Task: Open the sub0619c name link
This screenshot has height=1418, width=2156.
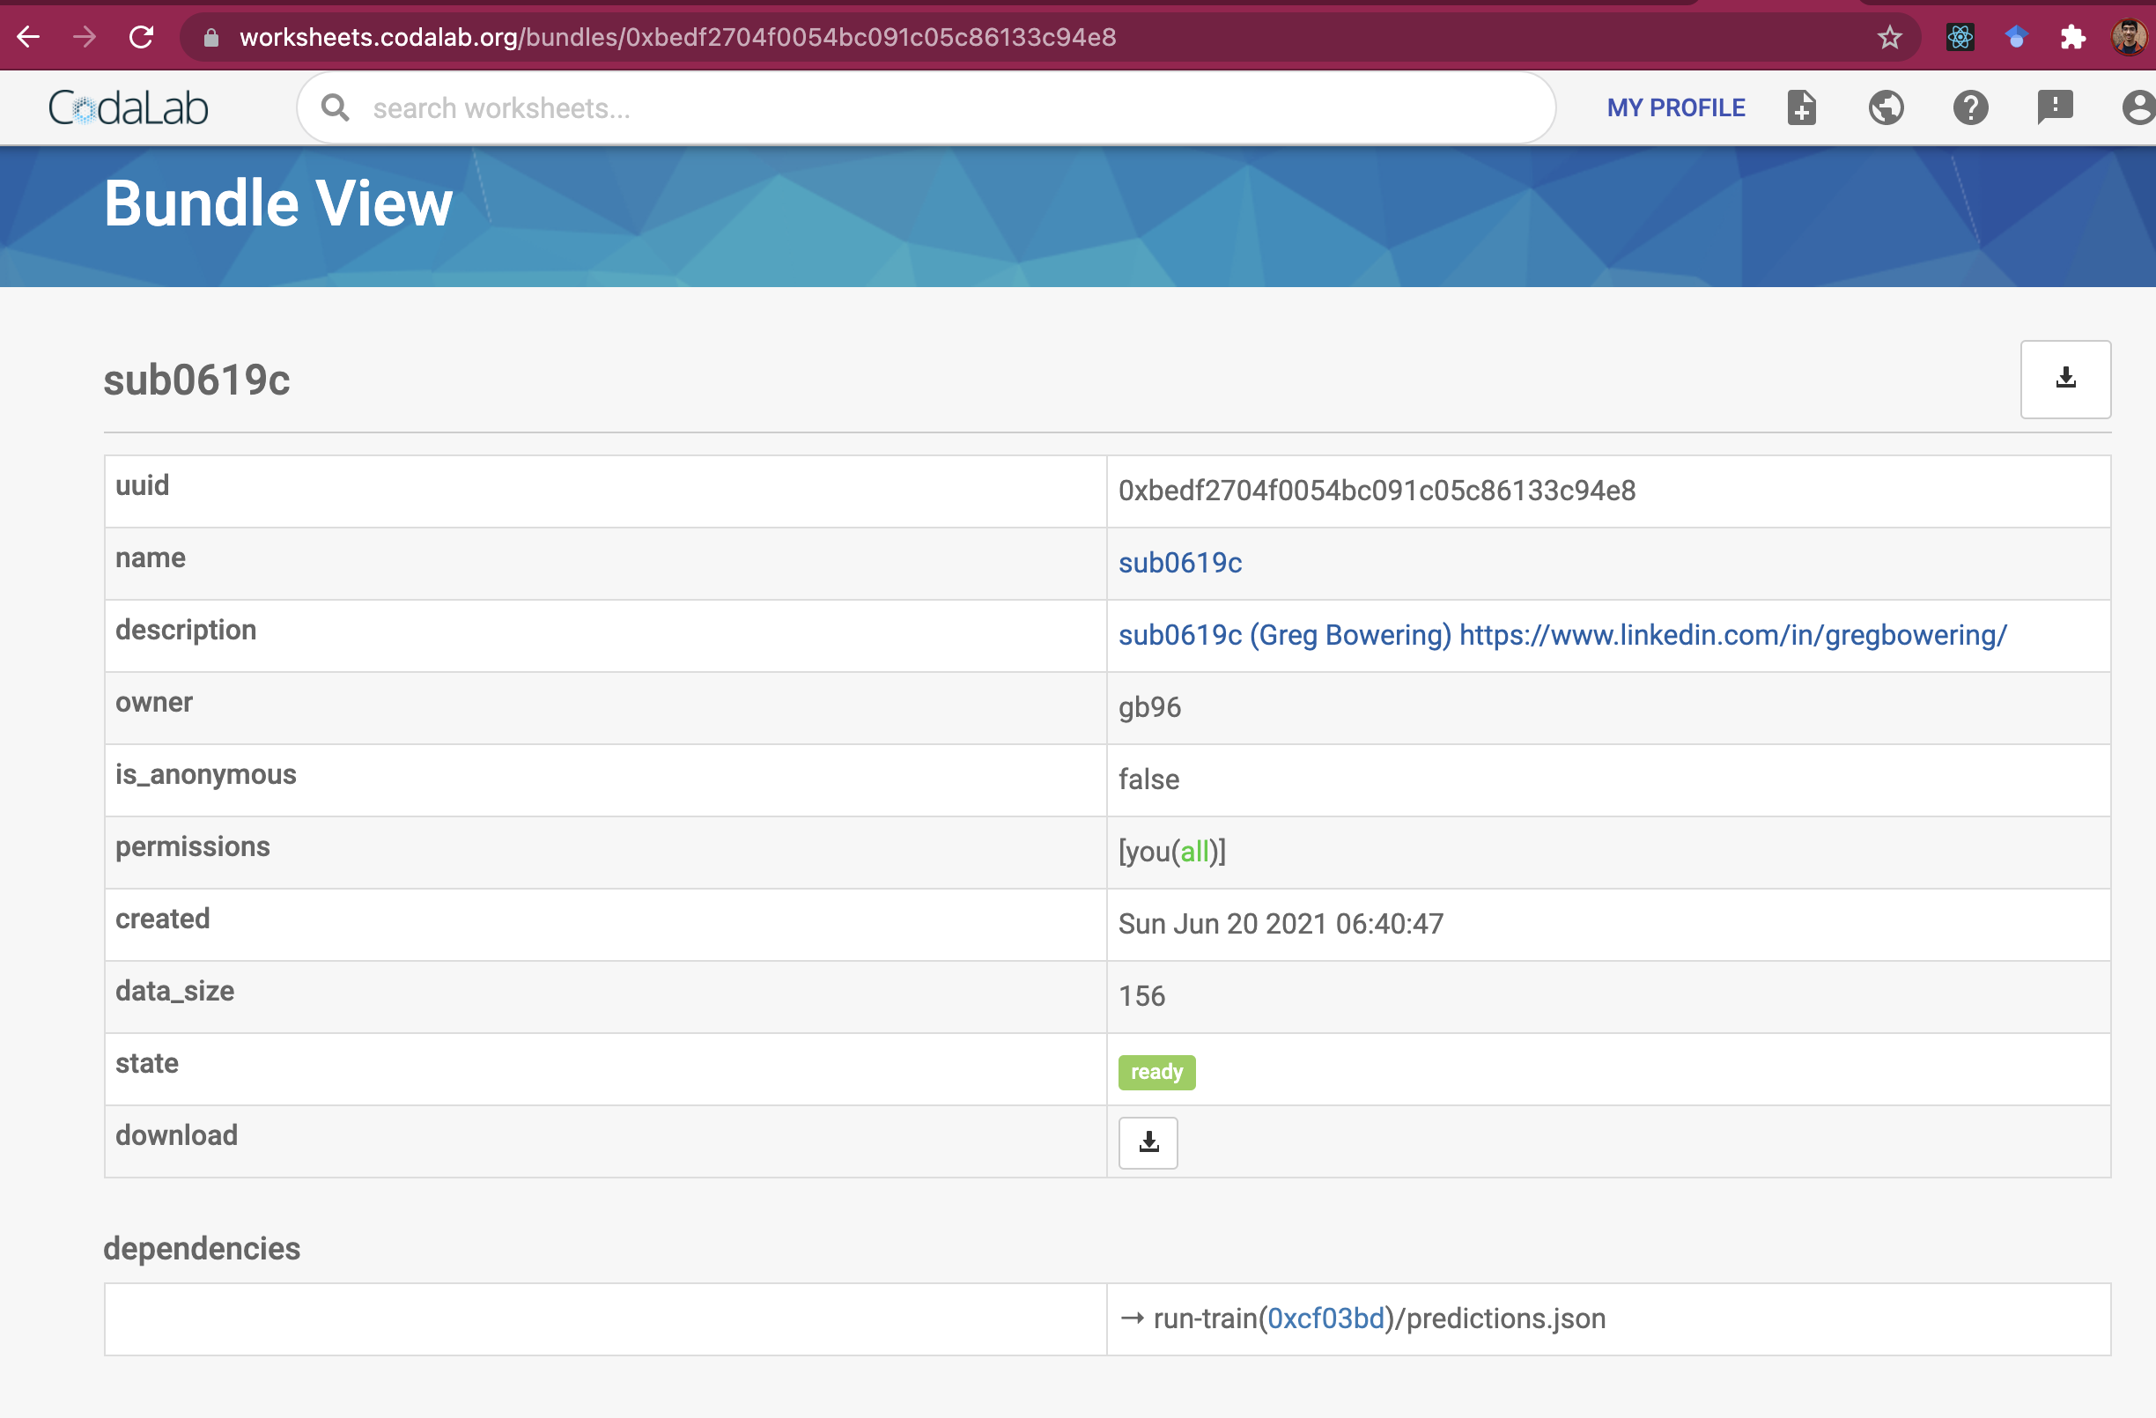Action: (x=1179, y=562)
